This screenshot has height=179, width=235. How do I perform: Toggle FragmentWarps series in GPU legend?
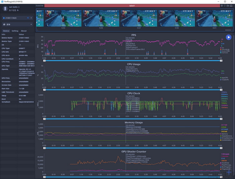click(226, 169)
